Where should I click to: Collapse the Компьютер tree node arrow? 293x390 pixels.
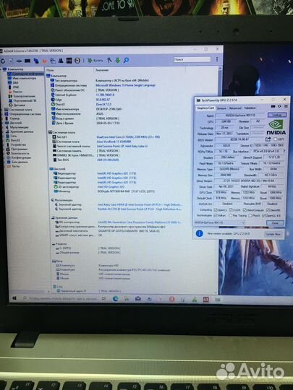1,69
